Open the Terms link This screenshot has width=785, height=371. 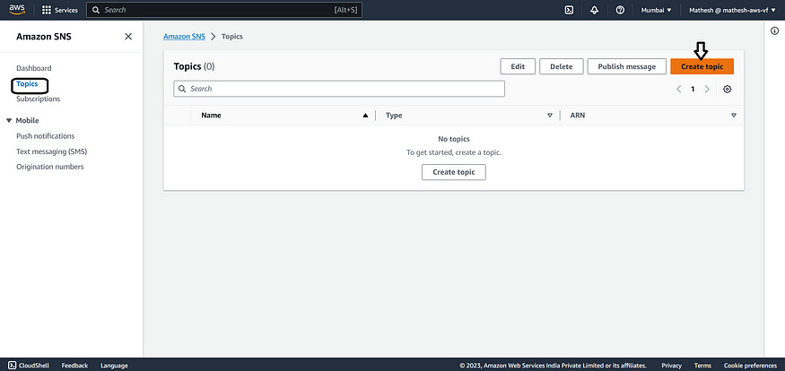(x=702, y=366)
